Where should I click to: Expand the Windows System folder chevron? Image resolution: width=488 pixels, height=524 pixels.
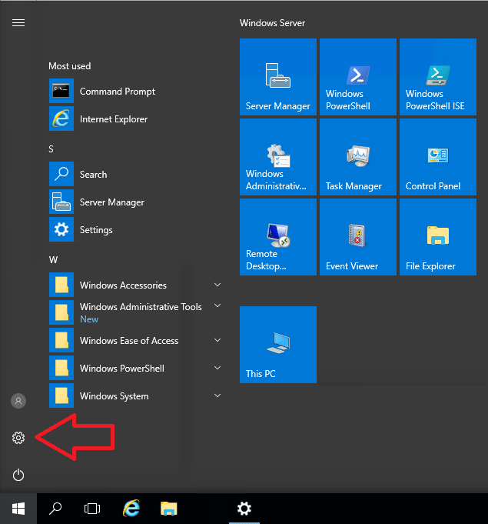(217, 396)
